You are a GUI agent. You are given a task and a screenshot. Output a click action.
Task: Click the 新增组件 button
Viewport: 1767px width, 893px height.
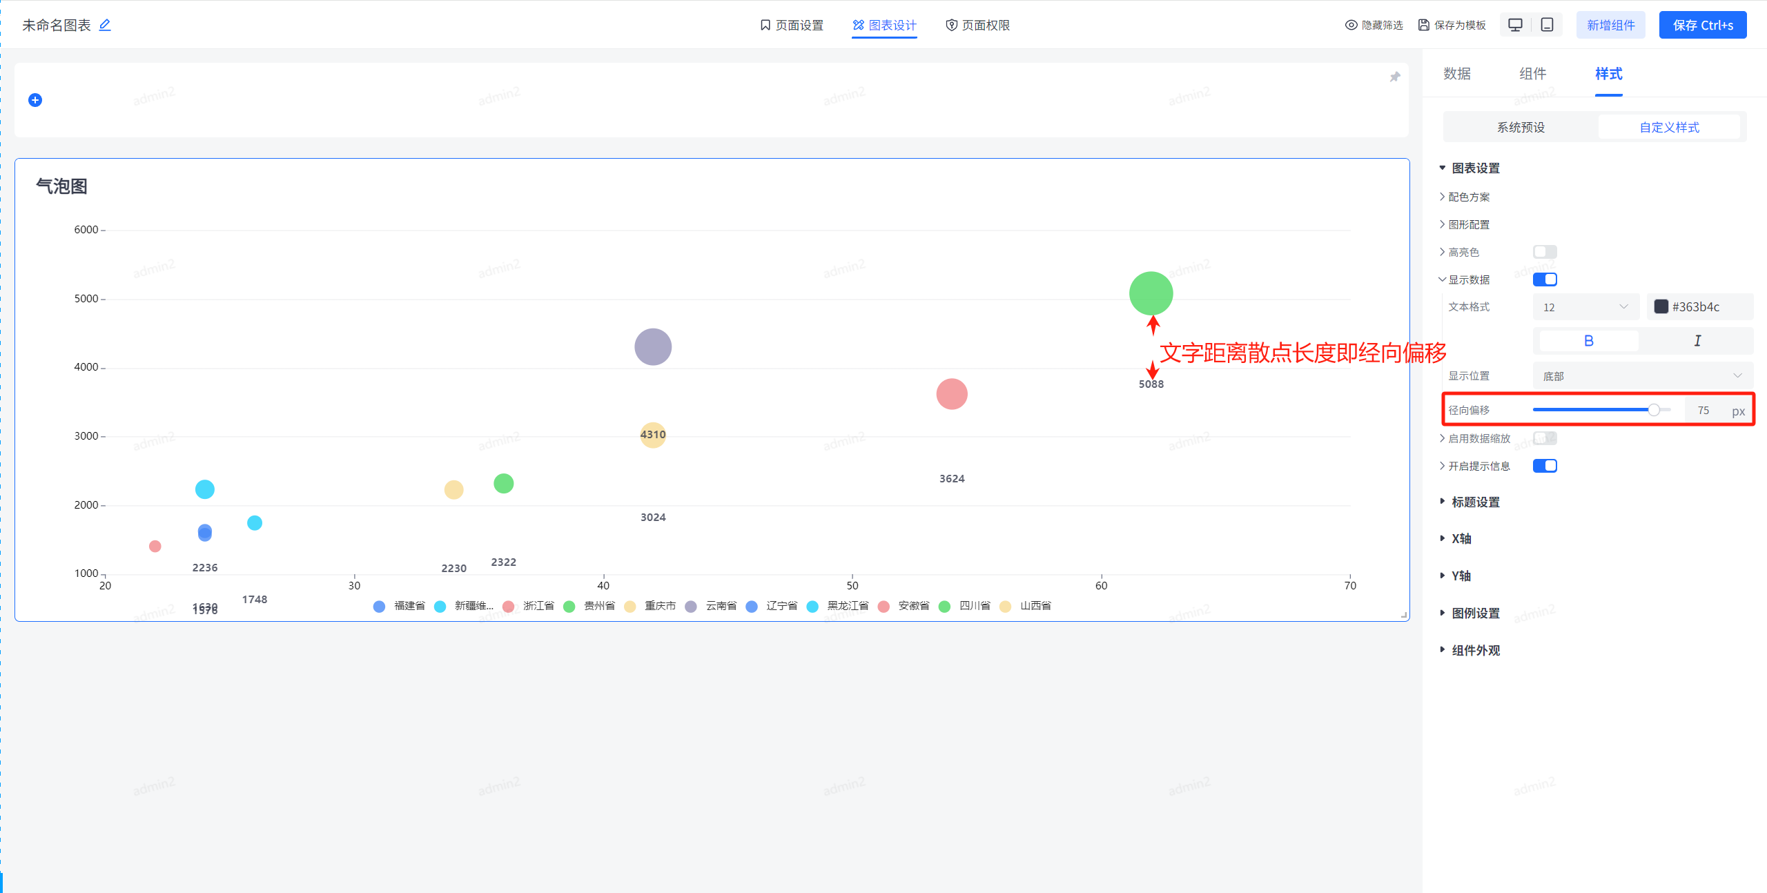(x=1611, y=25)
